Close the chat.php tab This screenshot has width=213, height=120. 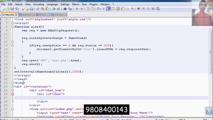(x=65, y=15)
